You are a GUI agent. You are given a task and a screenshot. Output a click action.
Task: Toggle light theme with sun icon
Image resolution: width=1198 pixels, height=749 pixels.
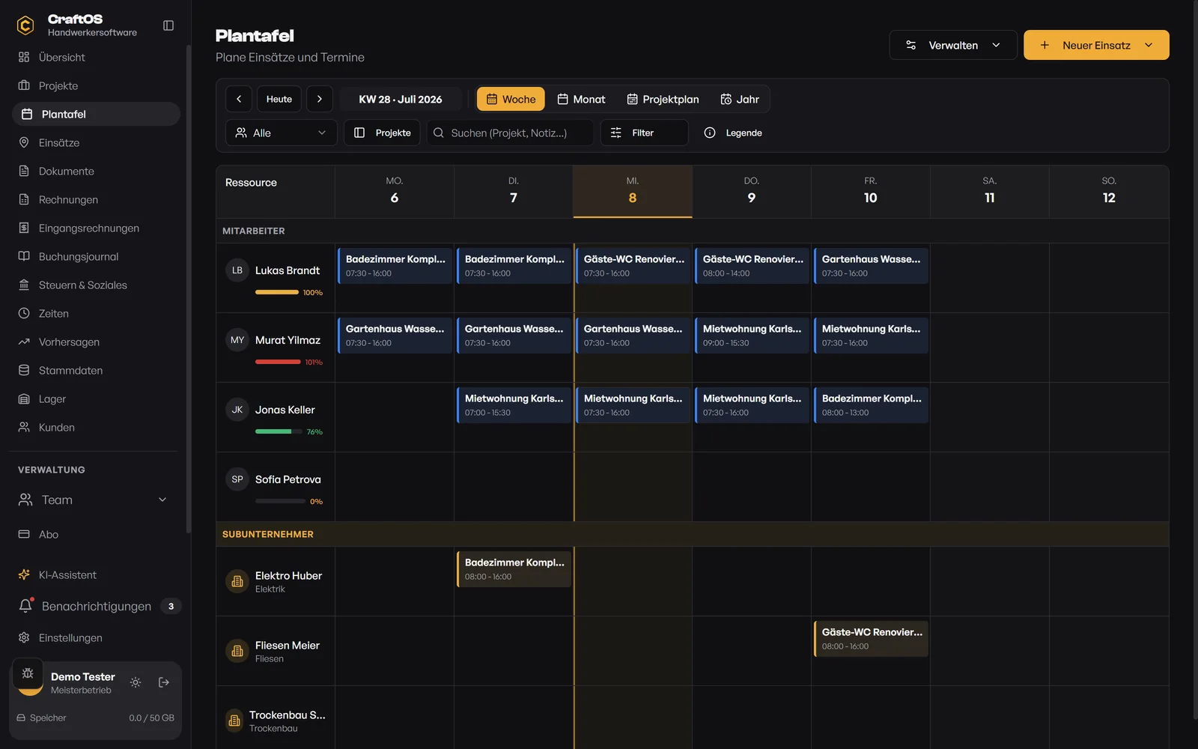click(x=136, y=682)
